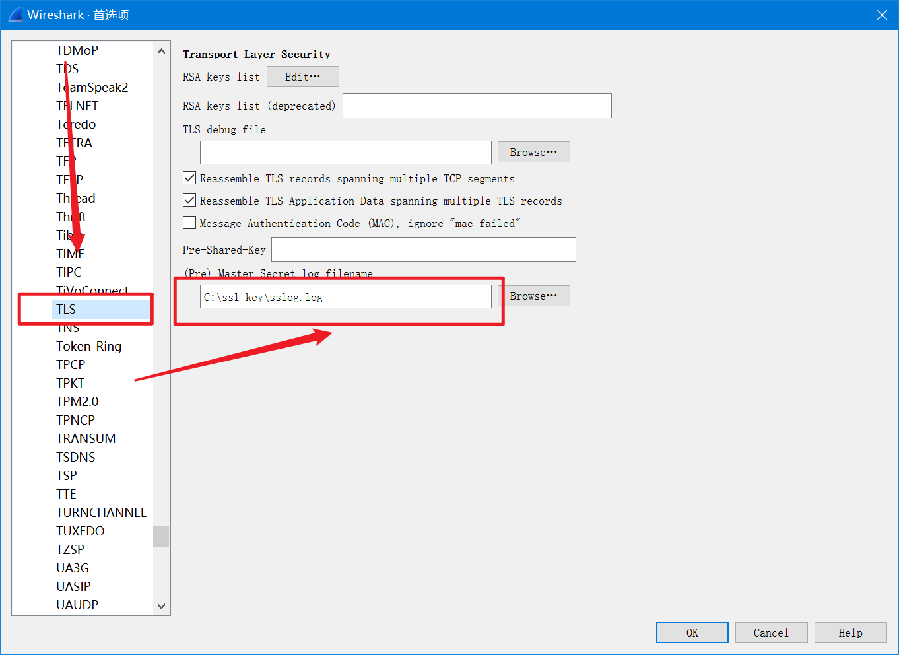899x655 pixels.
Task: Enable ignore "mac failed" checkbox
Action: [x=189, y=223]
